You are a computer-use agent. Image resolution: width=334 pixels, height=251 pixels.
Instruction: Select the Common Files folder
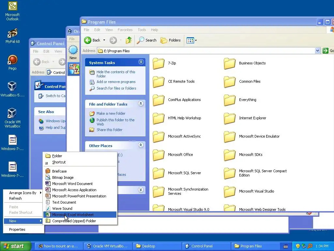point(242,81)
